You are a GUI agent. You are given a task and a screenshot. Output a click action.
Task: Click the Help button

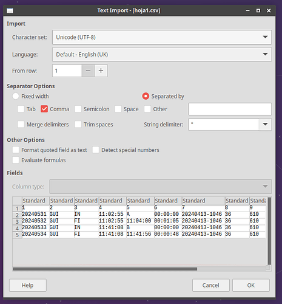click(x=28, y=285)
